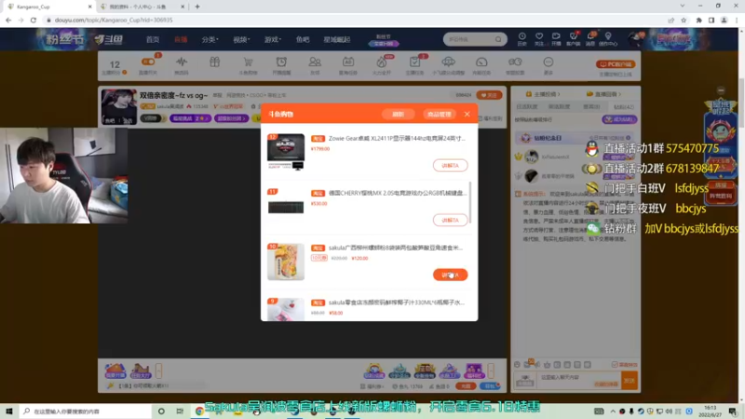Screen dimensions: 745x419
Task: Expand 直播回看 link in right panel
Action: click(603, 94)
